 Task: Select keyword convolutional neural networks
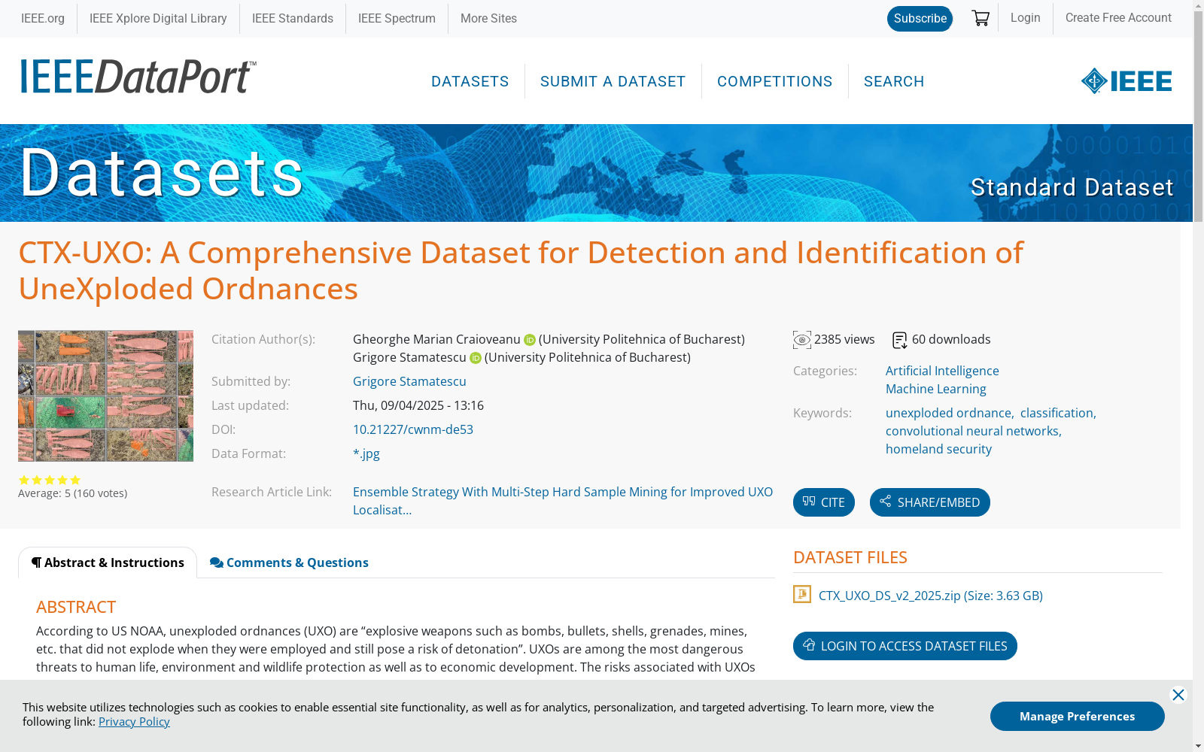coord(973,431)
